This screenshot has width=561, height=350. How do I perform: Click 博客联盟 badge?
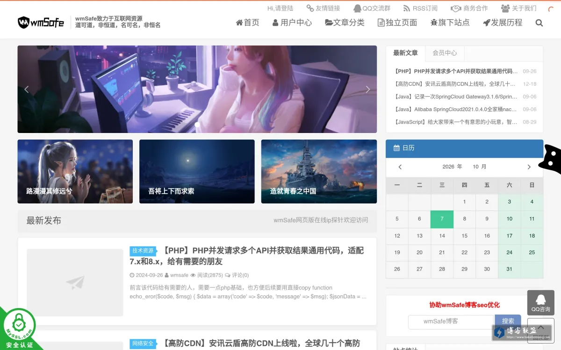pos(522,332)
